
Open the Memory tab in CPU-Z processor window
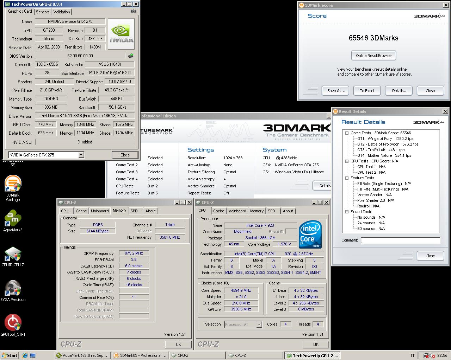[257, 211]
